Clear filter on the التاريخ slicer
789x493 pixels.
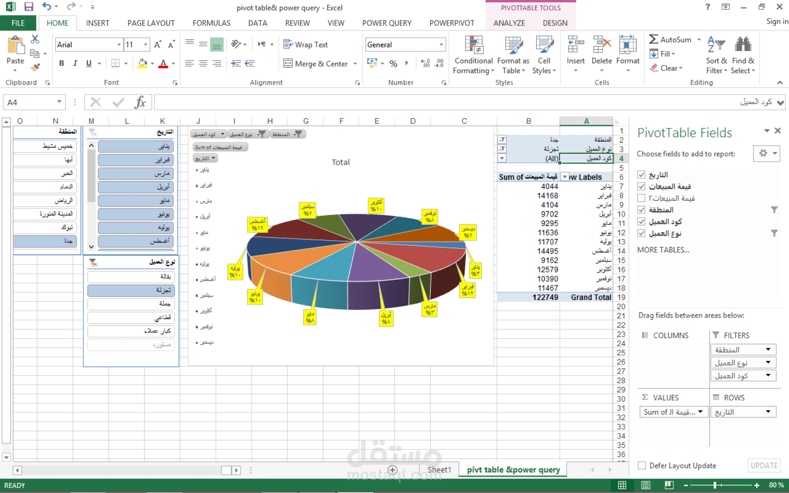coord(93,133)
